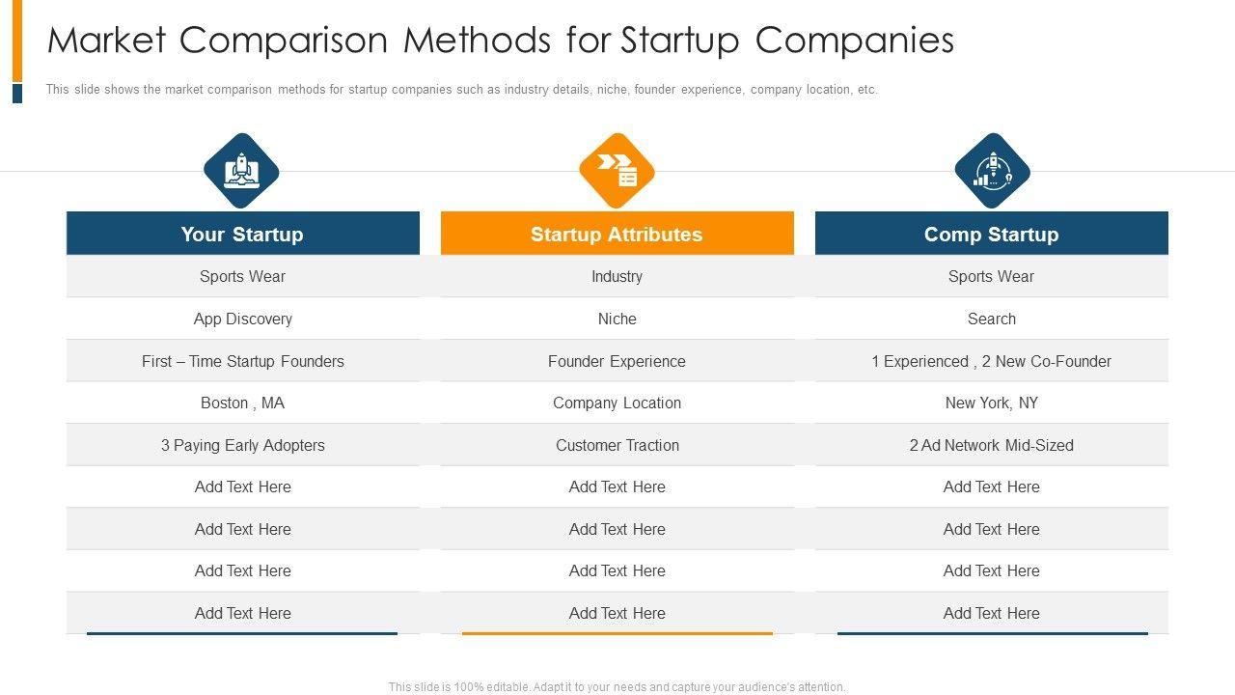Viewport: 1235px width, 695px height.
Task: Click the Industry attribute cell
Action: (617, 276)
